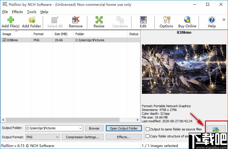Click the Help toolbar icon
This screenshot has width=228, height=149.
point(212,20)
